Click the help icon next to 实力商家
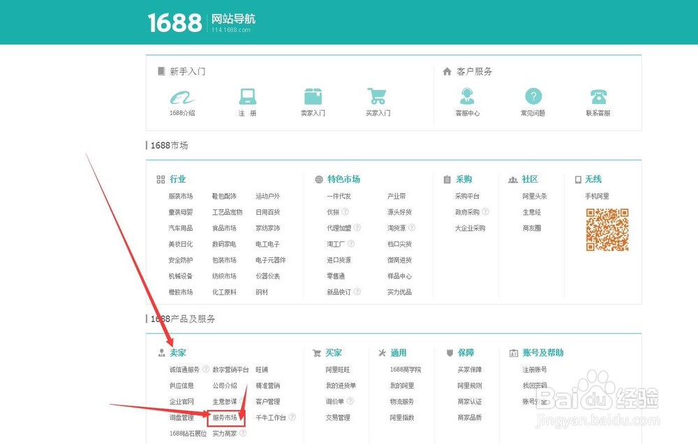 pos(243,433)
